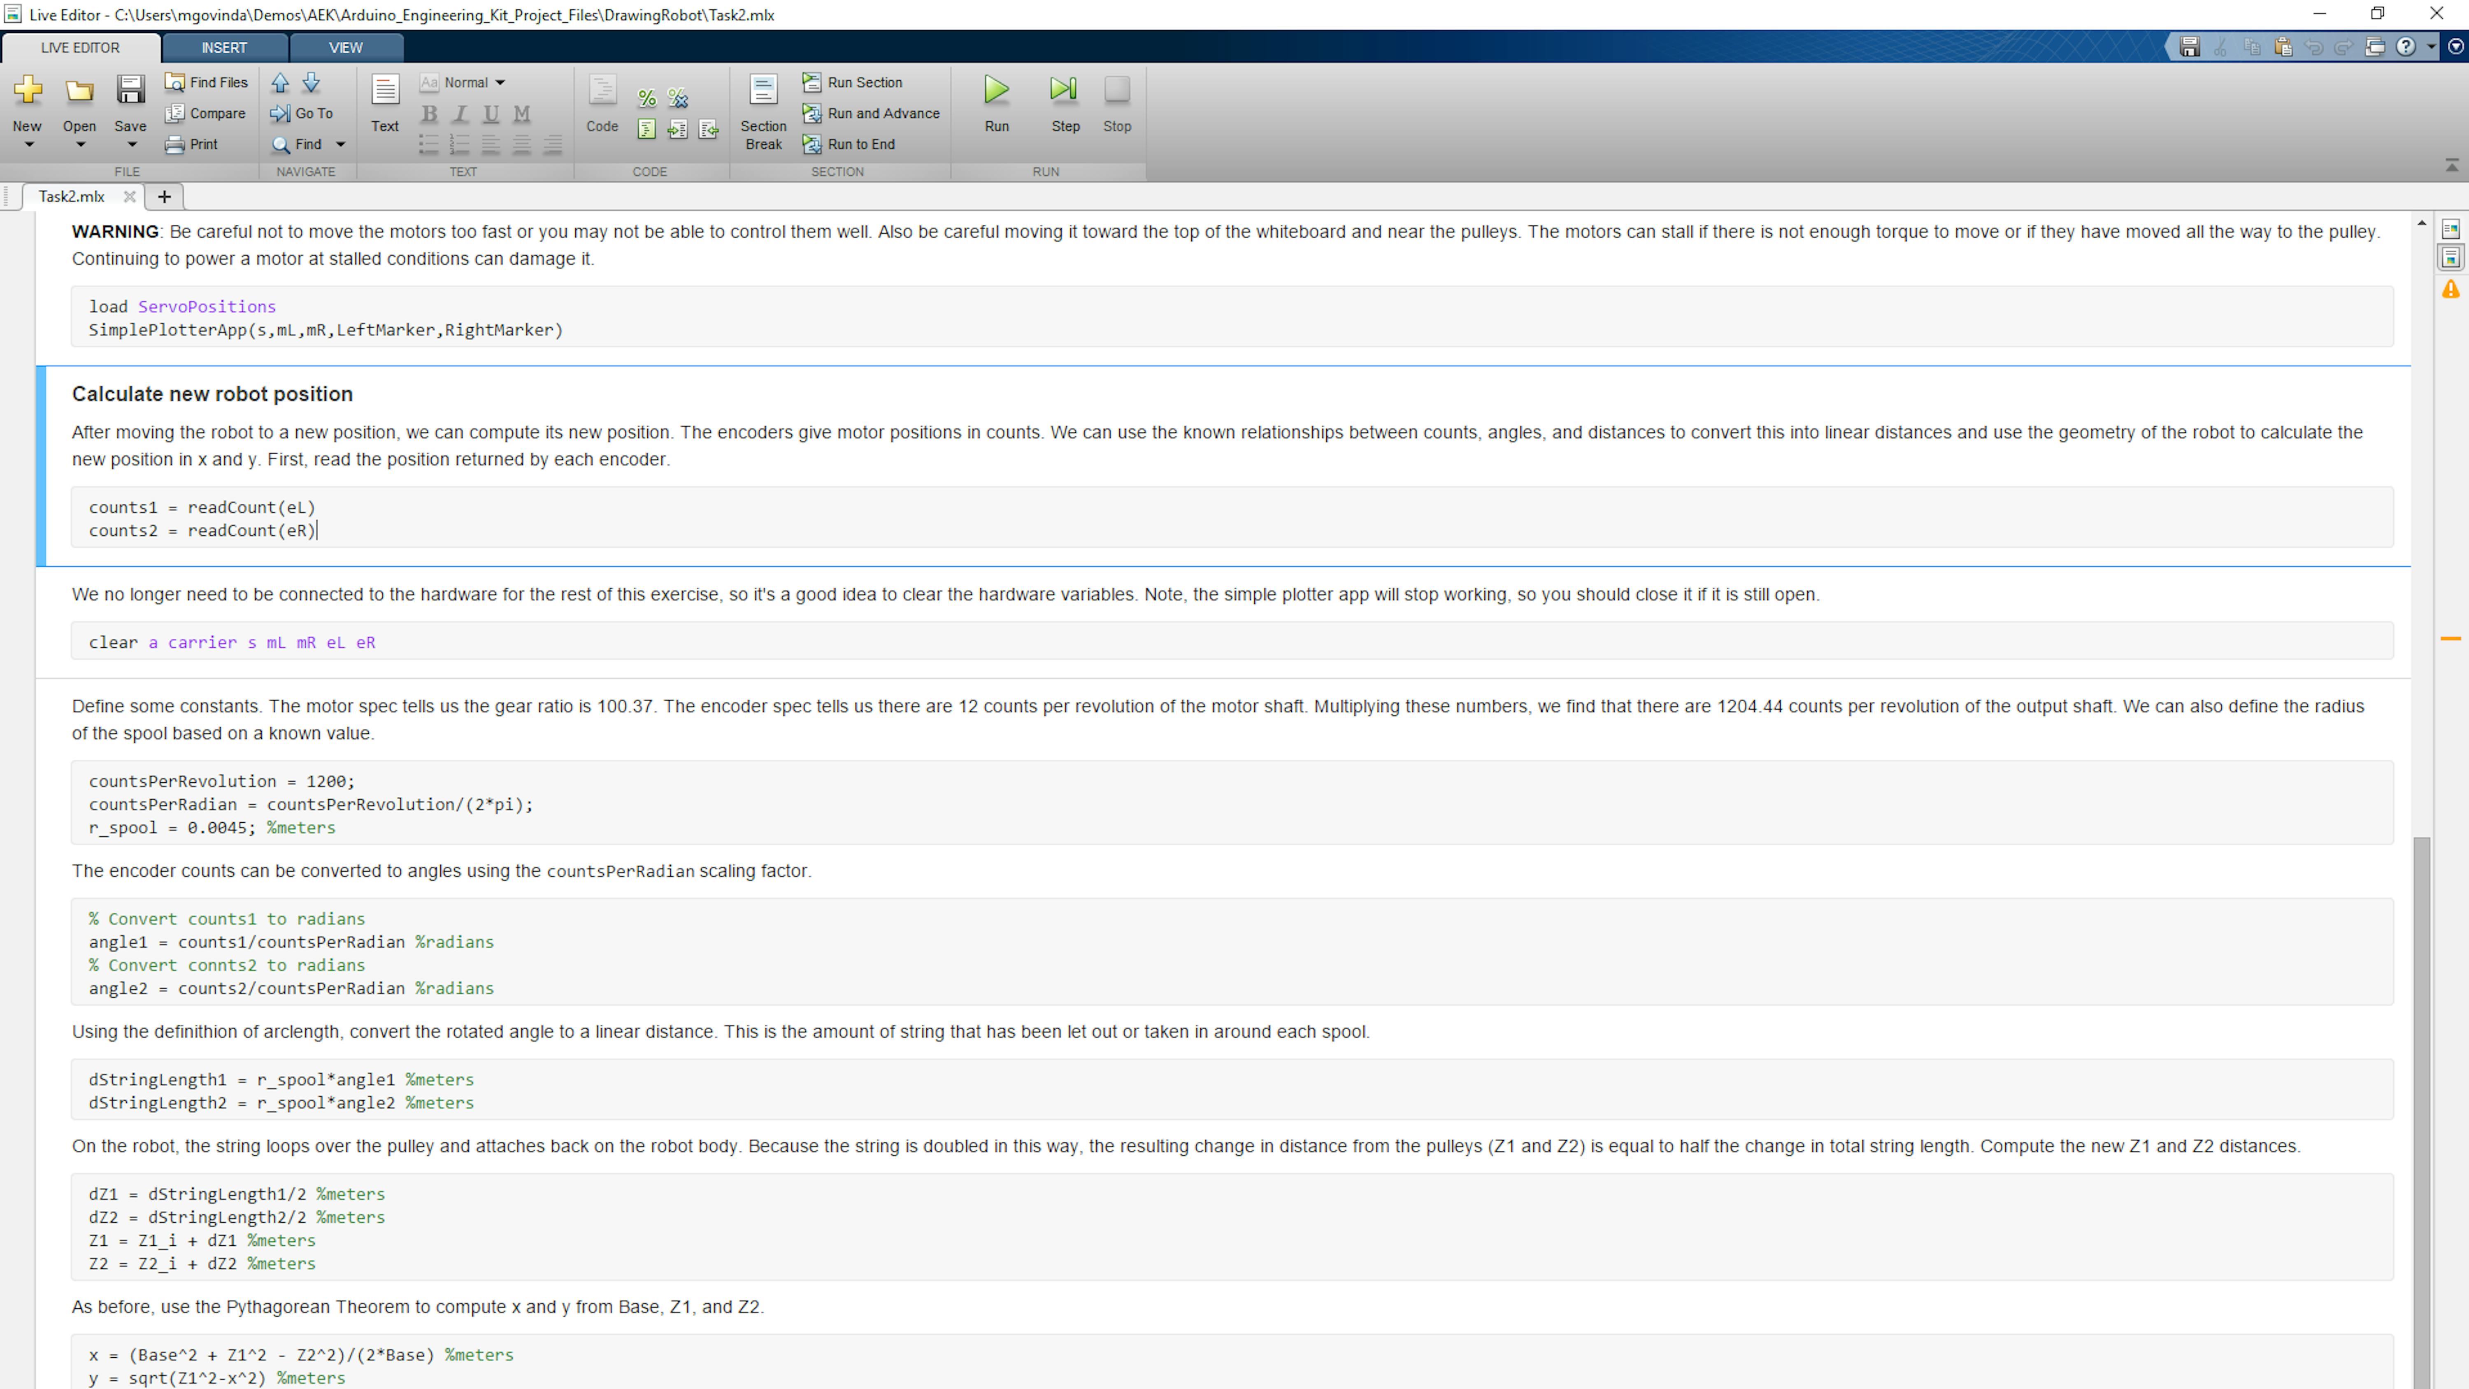
Task: Collapse the toolstrip ribbon
Action: pos(2452,166)
